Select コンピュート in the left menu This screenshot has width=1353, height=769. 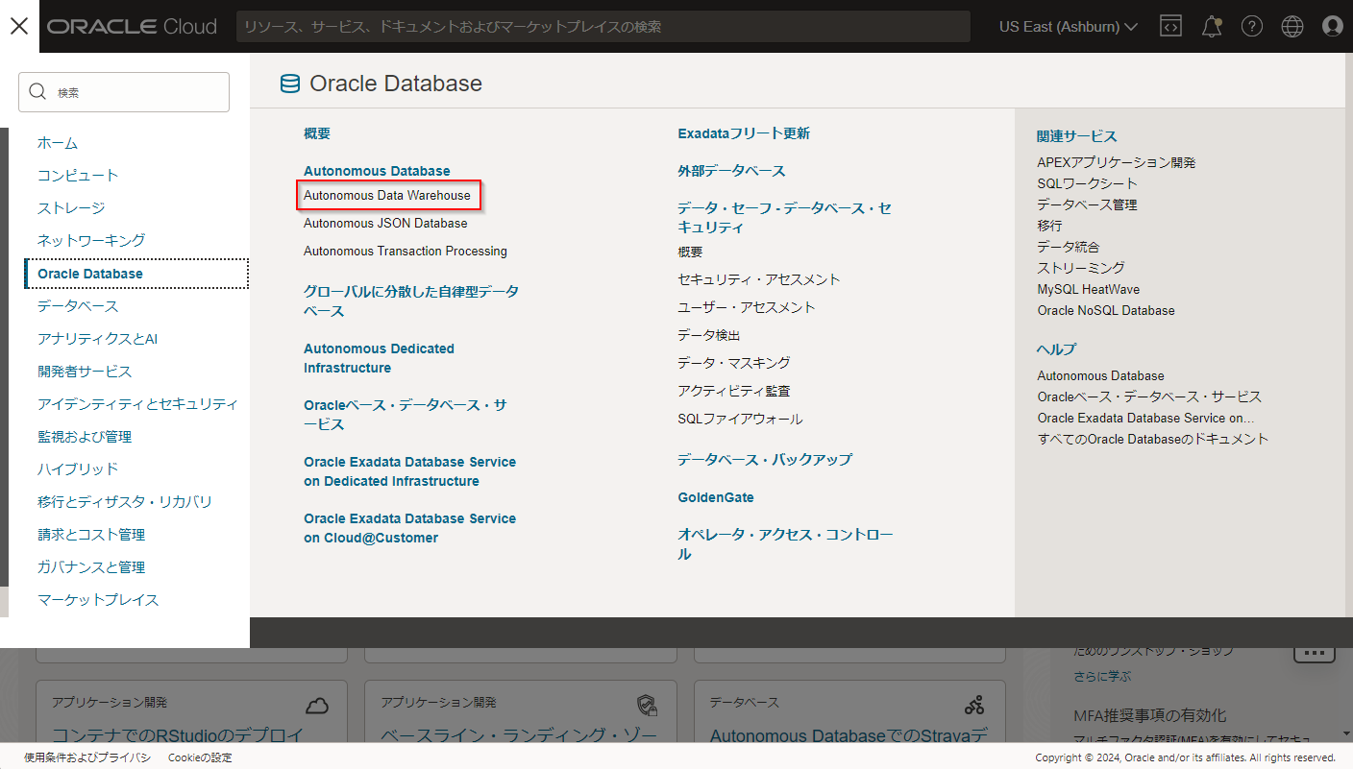78,176
